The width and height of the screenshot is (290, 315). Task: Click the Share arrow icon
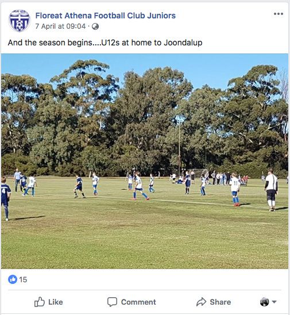[x=202, y=302]
